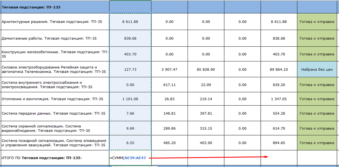Click the cell with value 3 907.47
339x167 pixels.
169,69
